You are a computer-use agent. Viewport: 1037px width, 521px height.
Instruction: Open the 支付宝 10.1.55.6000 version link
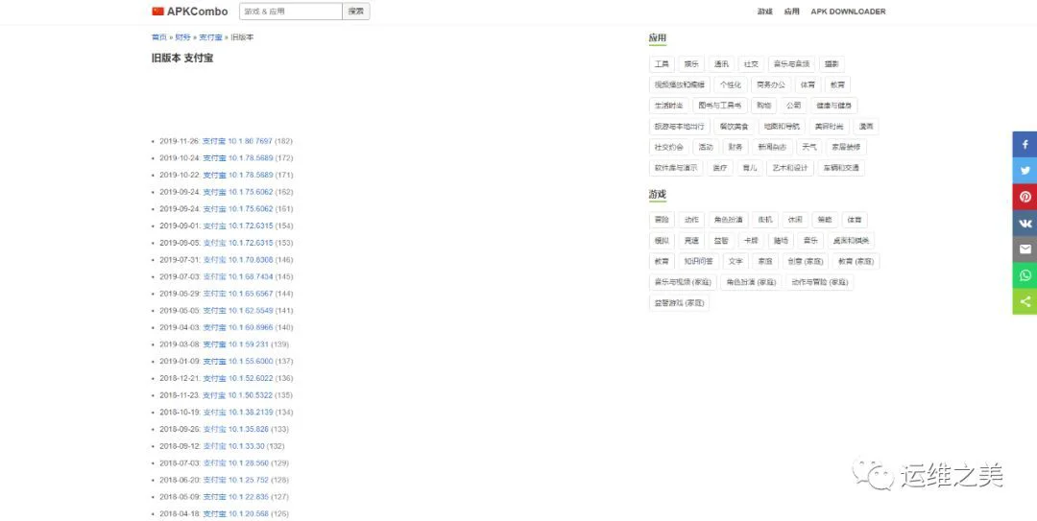(x=237, y=362)
